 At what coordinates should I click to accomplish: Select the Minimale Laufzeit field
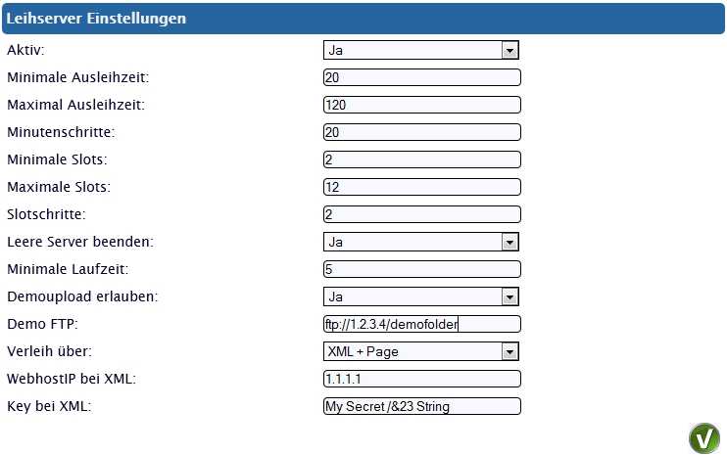tap(422, 269)
